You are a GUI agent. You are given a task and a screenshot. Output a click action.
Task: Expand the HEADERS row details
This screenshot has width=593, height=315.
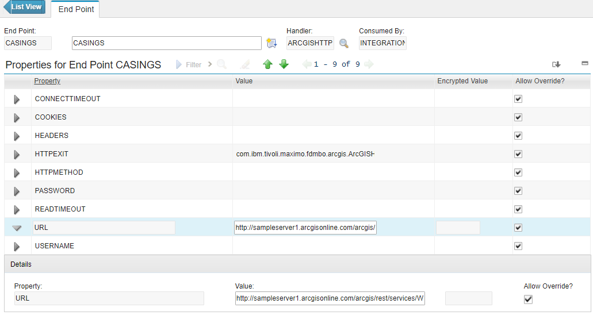coord(17,136)
